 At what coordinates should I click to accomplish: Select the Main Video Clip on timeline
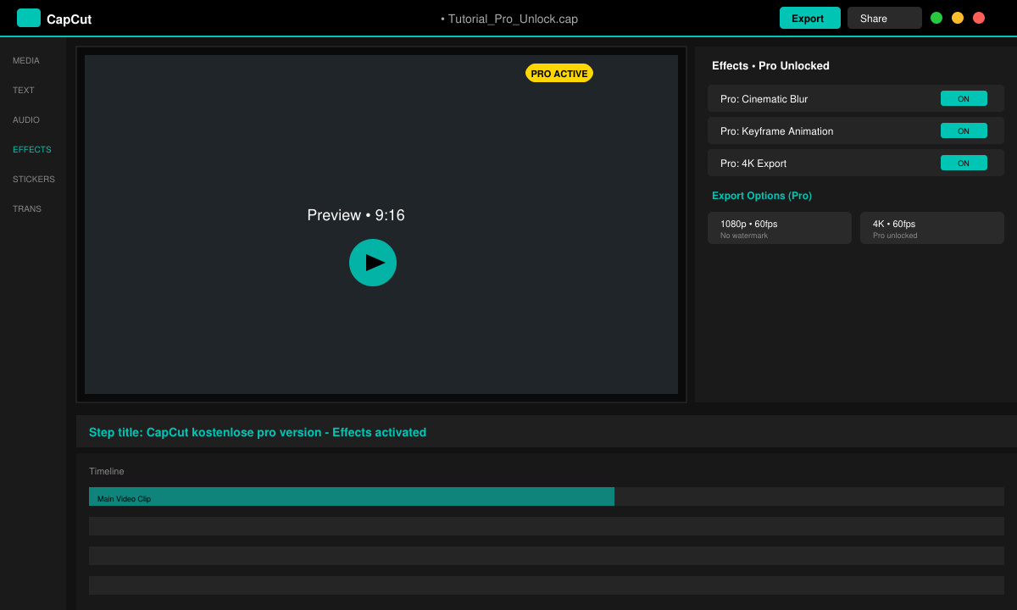[x=352, y=496]
